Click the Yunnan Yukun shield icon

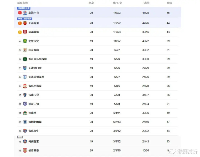[x=25, y=95]
